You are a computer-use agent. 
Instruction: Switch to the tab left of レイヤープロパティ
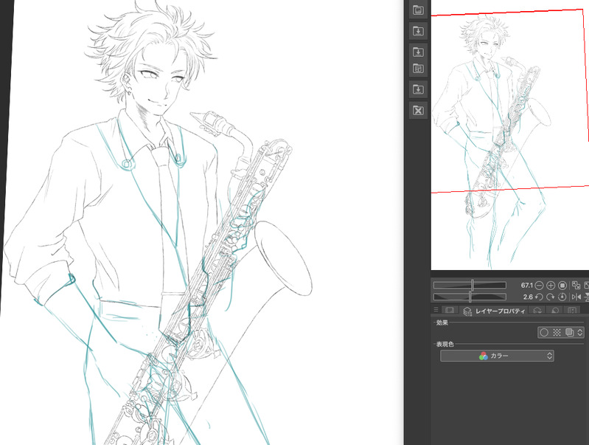click(449, 311)
